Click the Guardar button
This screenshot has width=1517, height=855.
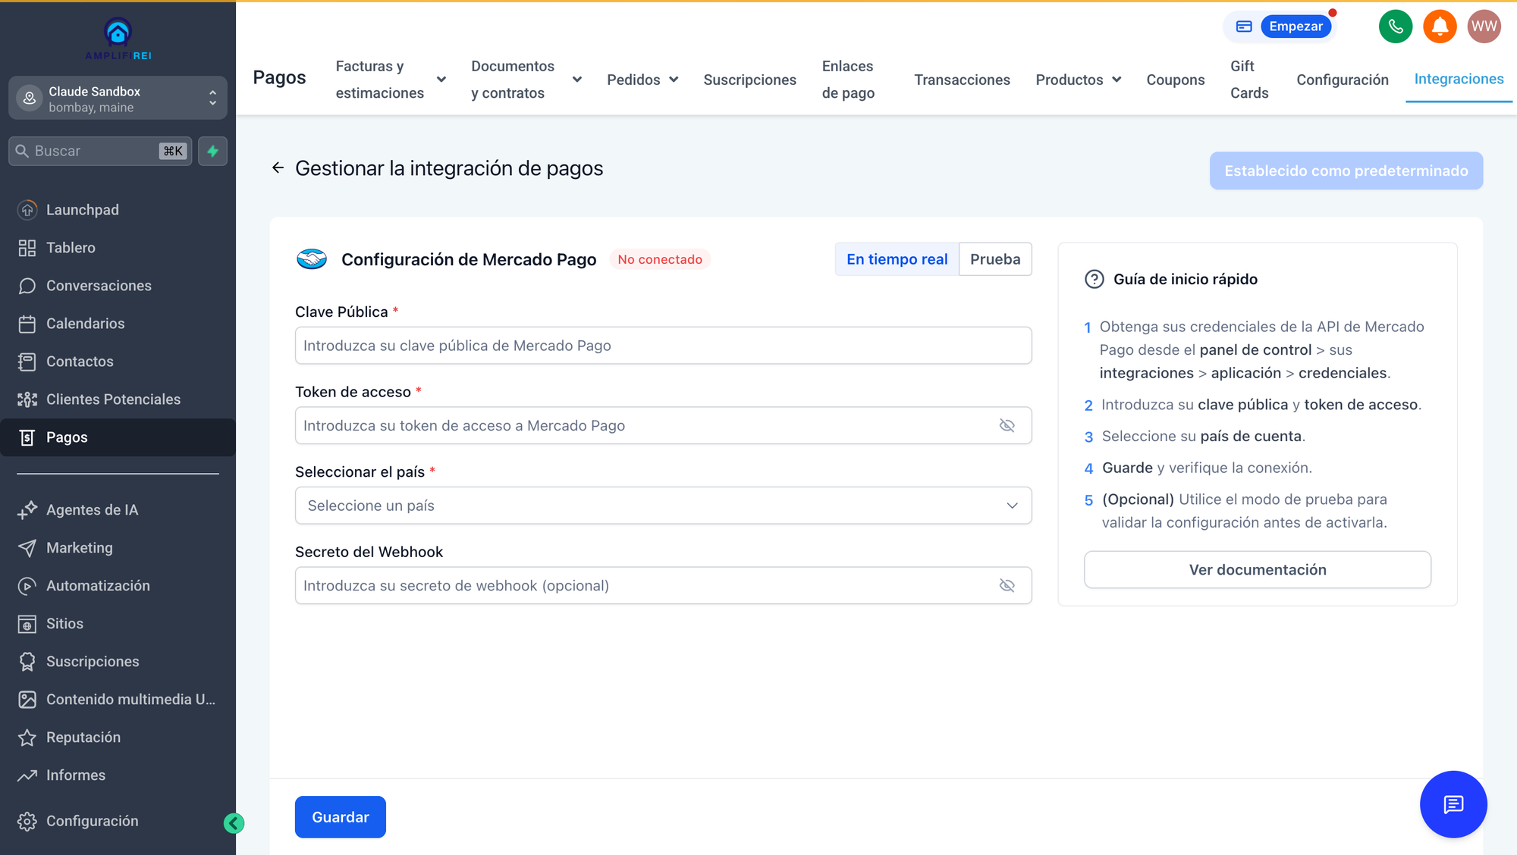(340, 817)
